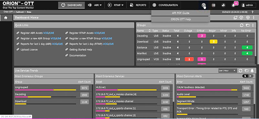Image resolution: width=259 pixels, height=119 pixels.
Task: Click the 1743 alert count for Audio Level
Action: tap(246, 95)
